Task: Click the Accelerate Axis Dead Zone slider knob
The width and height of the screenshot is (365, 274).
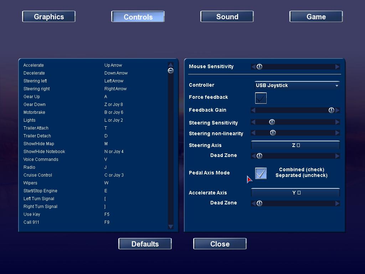Action: coord(259,203)
